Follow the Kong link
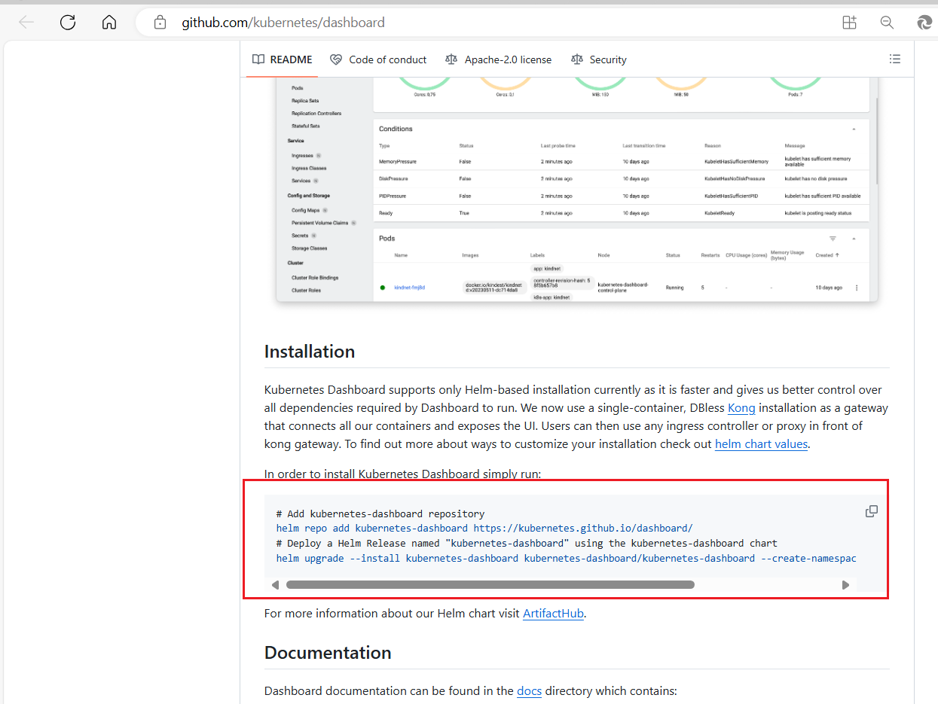 [741, 408]
